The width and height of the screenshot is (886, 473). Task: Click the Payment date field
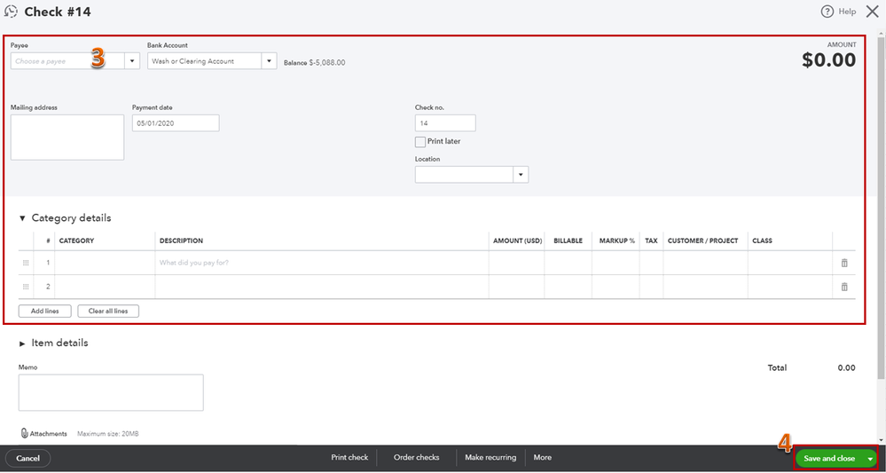point(176,123)
